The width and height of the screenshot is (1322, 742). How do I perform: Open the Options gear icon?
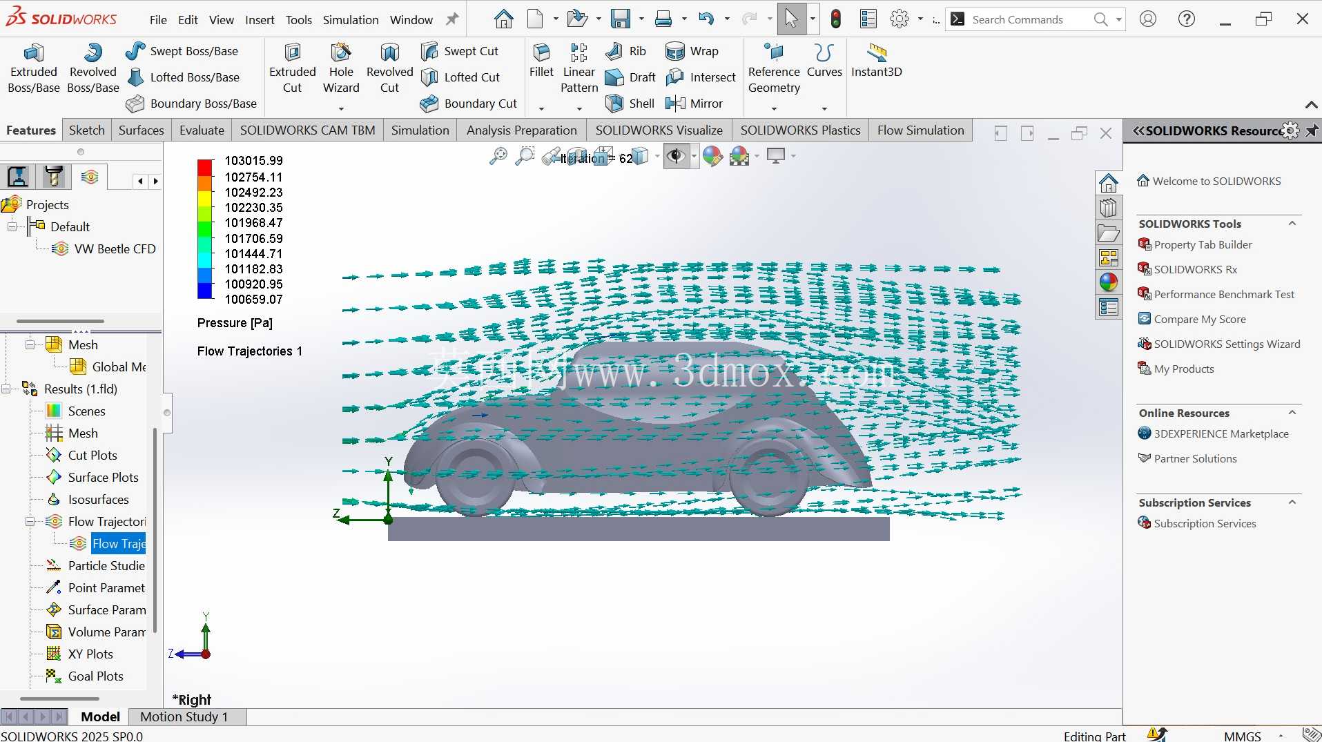(900, 19)
